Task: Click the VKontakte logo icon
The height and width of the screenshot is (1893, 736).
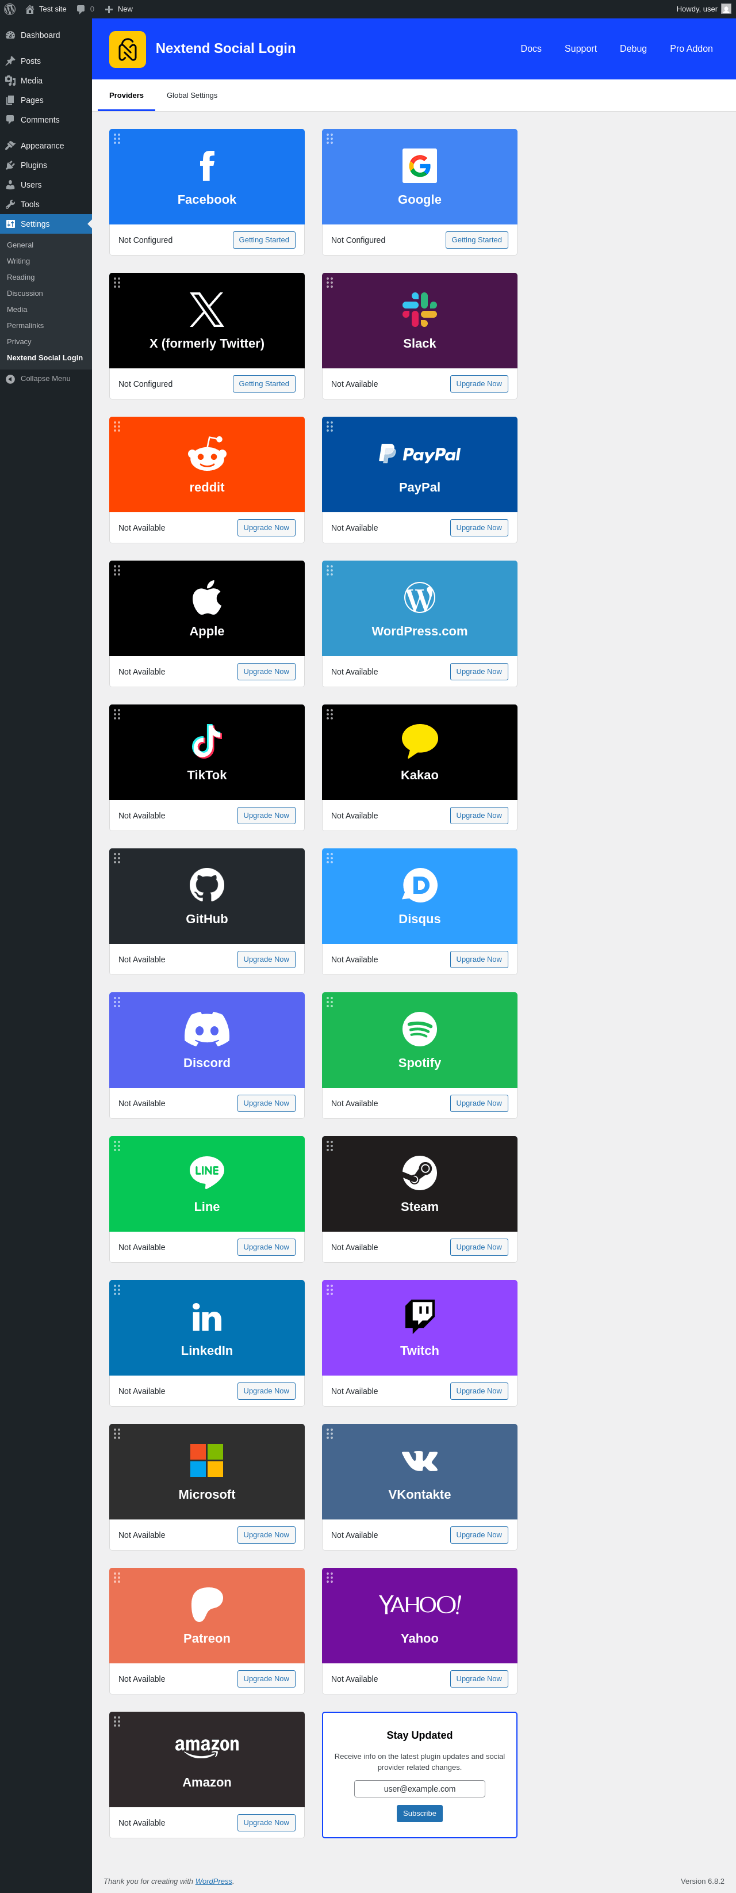Action: click(x=419, y=1461)
